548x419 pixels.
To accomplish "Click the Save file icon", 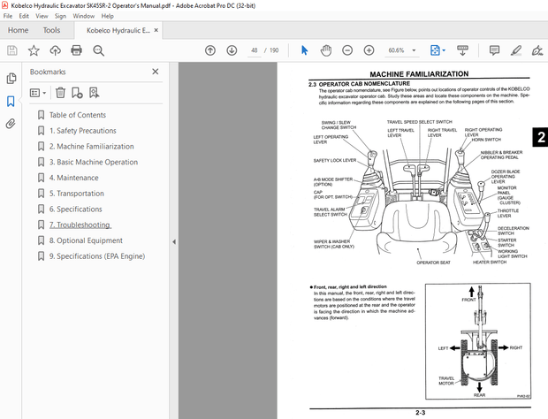I will [x=11, y=50].
